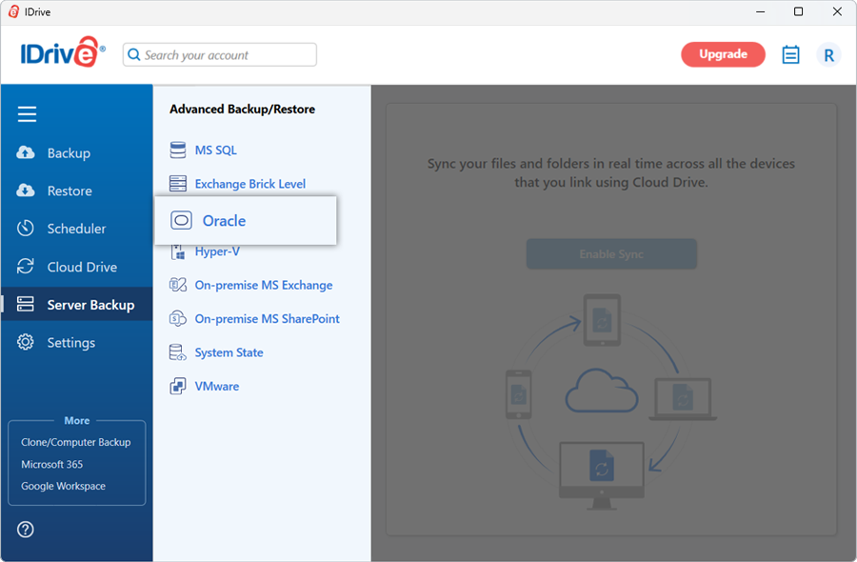
Task: Switch to the Restore section
Action: point(70,191)
